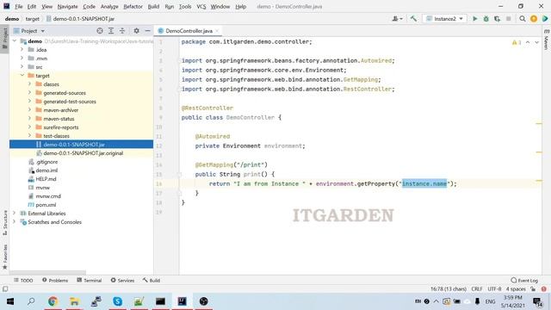551x310 pixels.
Task: Open the VCS menu
Action: click(201, 6)
